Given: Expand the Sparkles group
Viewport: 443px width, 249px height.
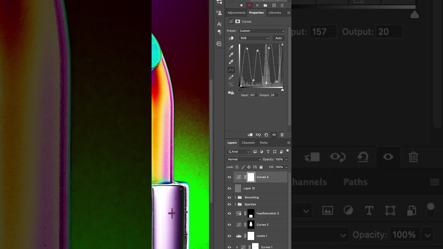Looking at the screenshot, I should (235, 204).
